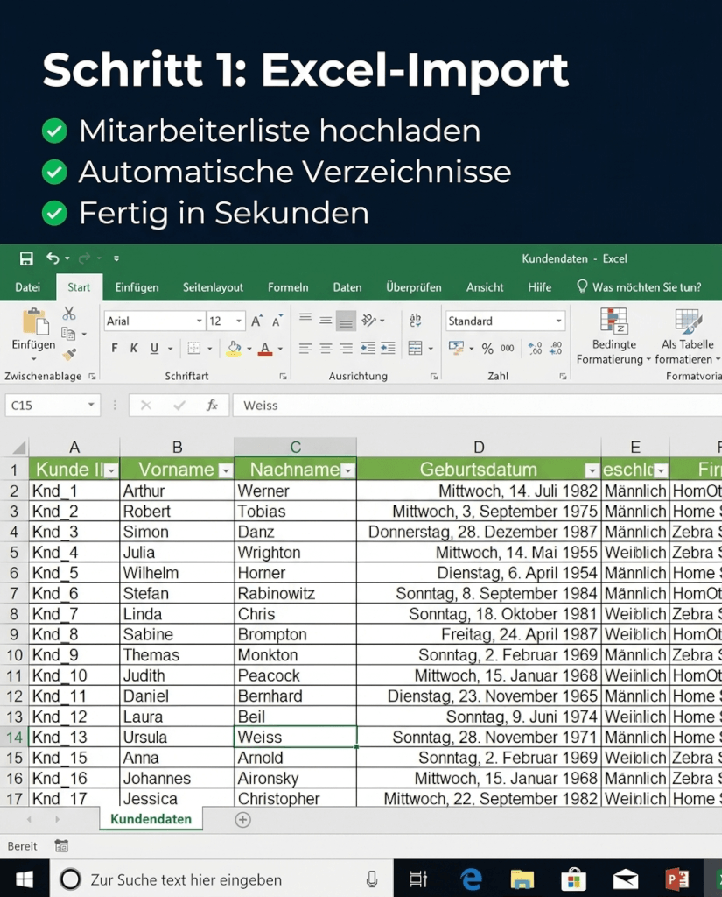This screenshot has height=897, width=722.
Task: Click the Save icon in the title bar
Action: [26, 258]
